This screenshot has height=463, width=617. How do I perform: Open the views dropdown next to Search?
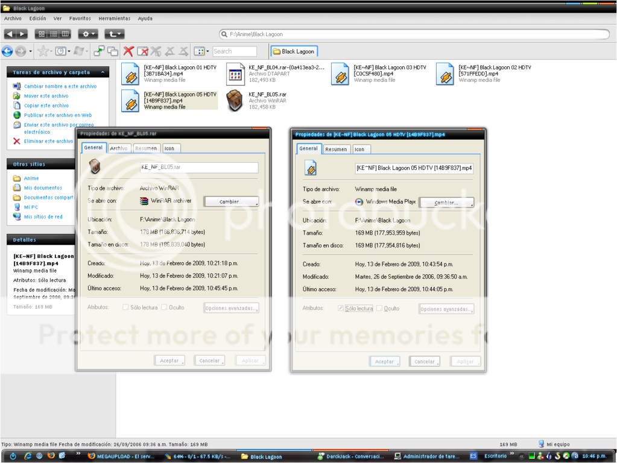pyautogui.click(x=201, y=52)
